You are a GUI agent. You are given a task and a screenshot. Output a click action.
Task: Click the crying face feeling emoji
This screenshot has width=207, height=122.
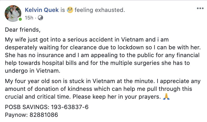[x=70, y=10]
